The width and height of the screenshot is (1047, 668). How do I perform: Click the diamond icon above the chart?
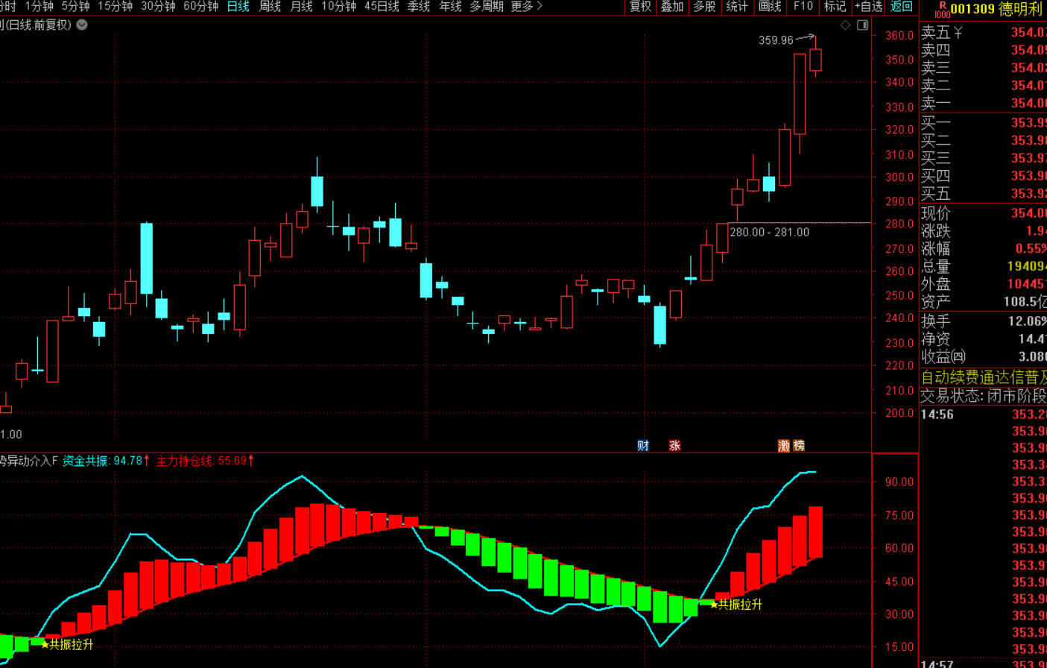click(x=845, y=25)
